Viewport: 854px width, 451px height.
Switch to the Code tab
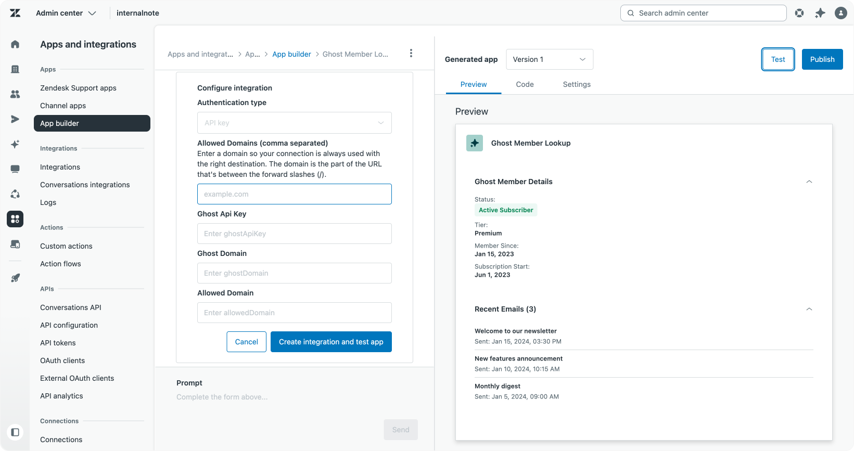point(525,84)
